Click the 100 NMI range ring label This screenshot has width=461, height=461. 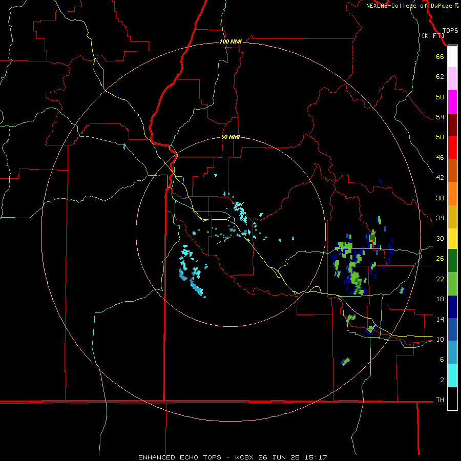[230, 41]
